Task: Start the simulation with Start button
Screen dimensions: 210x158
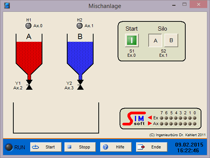Action: pyautogui.click(x=46, y=147)
